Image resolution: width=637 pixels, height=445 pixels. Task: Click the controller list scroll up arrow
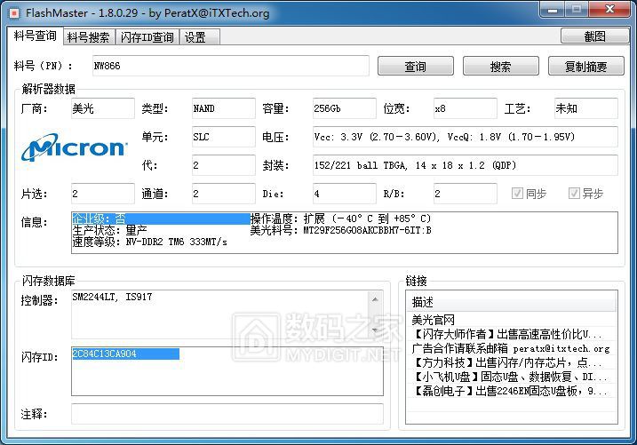(x=375, y=299)
